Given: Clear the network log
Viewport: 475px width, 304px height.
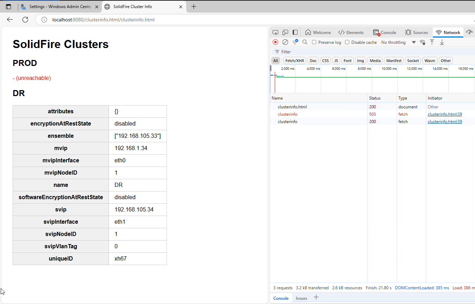Looking at the screenshot, I should tap(285, 42).
